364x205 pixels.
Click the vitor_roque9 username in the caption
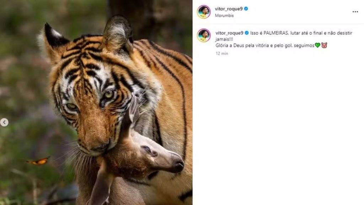229,33
